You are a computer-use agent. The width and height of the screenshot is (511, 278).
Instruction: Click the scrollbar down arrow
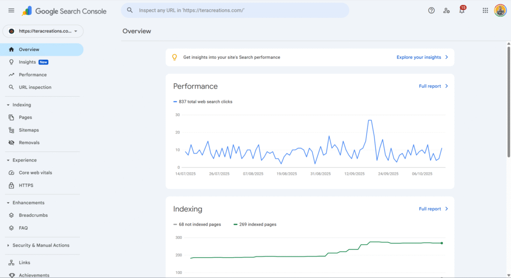[509, 276]
